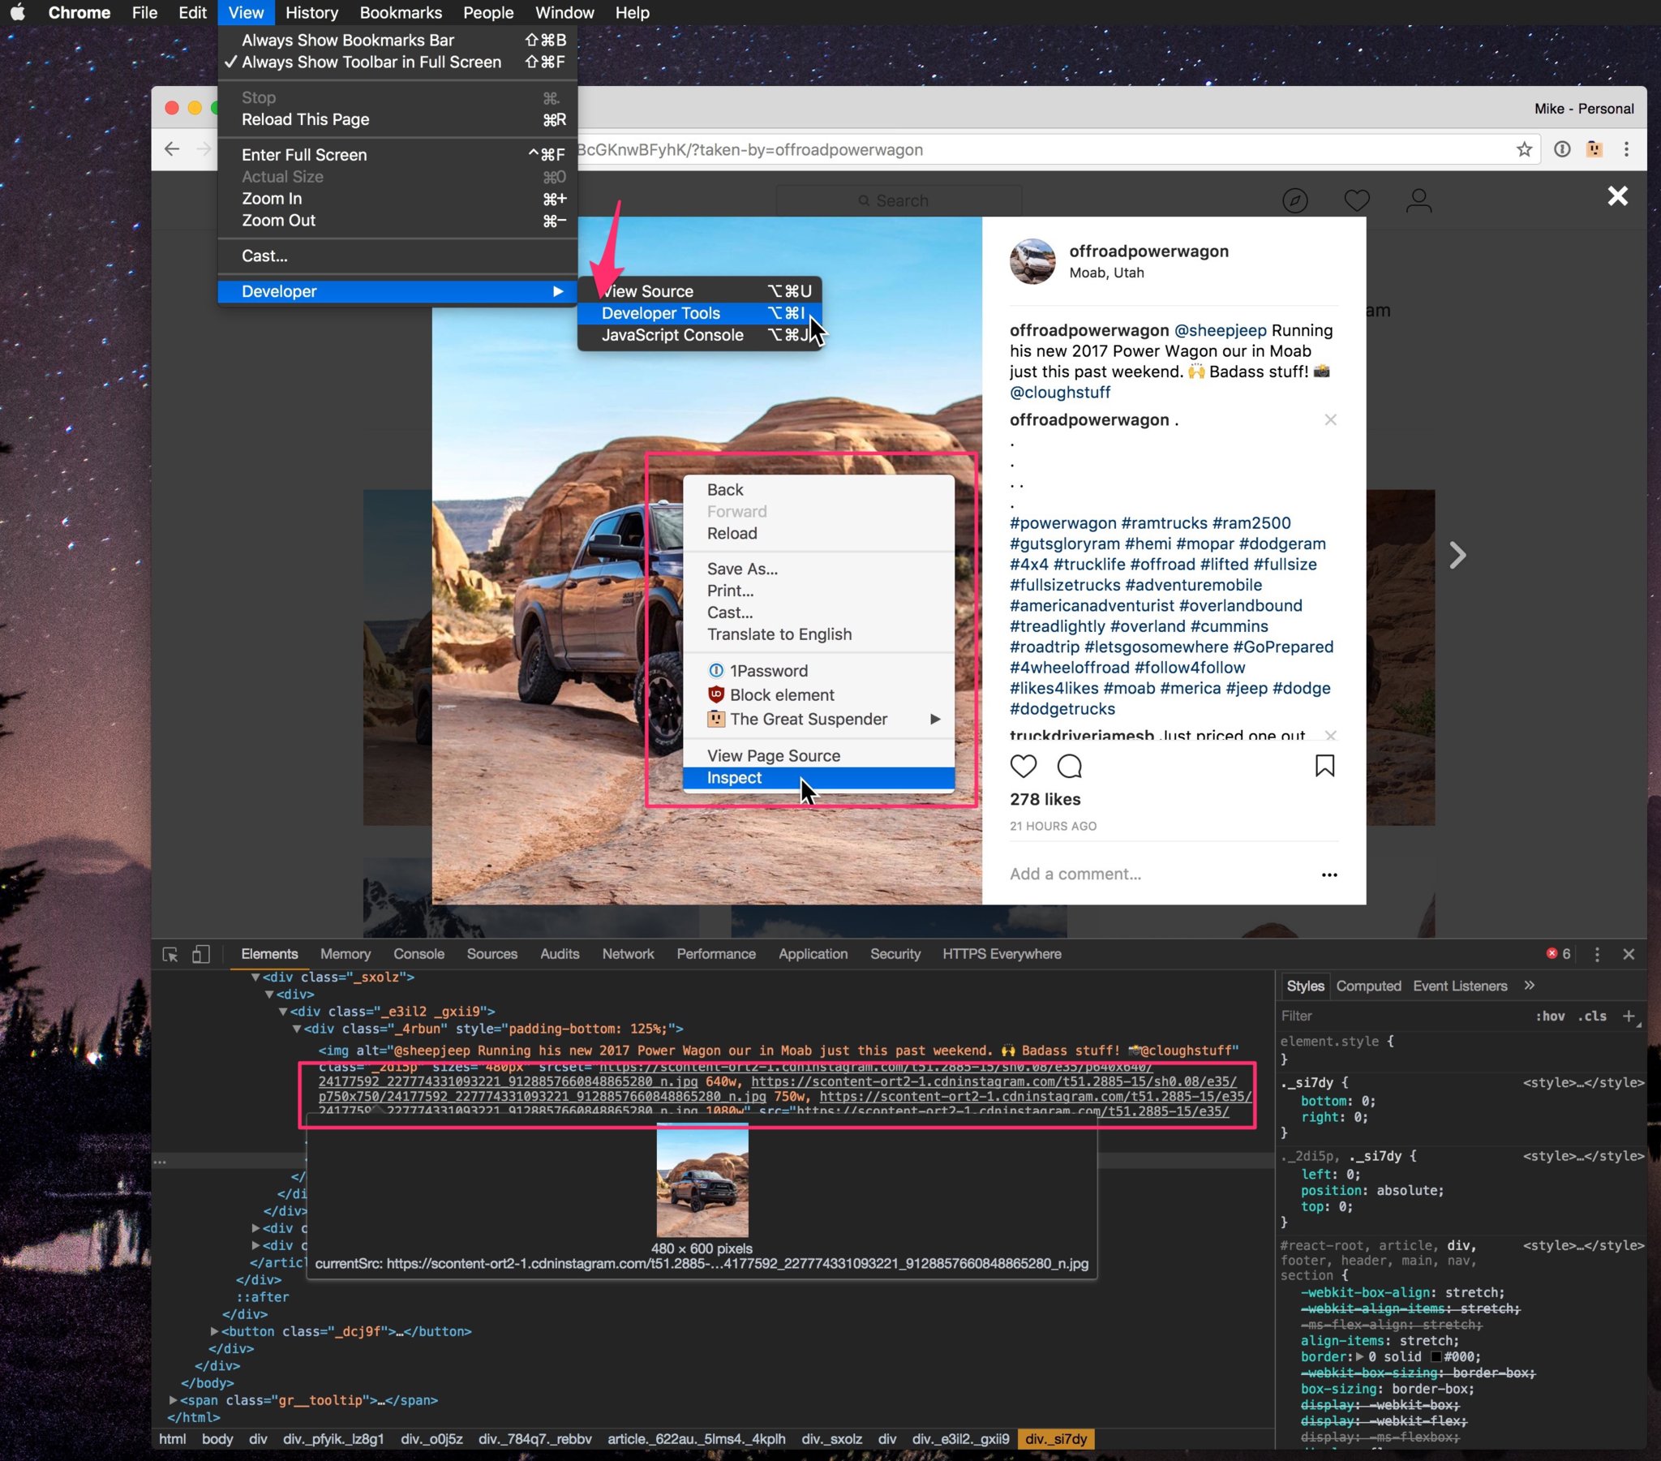Add new style rule plus icon
Image resolution: width=1661 pixels, height=1461 pixels.
(x=1628, y=1016)
